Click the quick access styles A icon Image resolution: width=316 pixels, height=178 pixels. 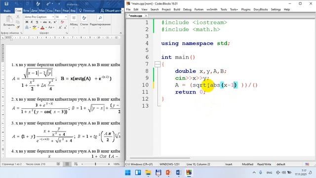pyautogui.click(x=38, y=4)
